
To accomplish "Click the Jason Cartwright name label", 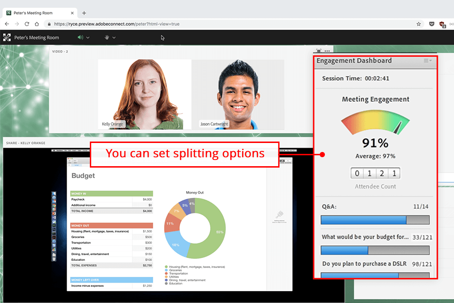I will tap(214, 124).
